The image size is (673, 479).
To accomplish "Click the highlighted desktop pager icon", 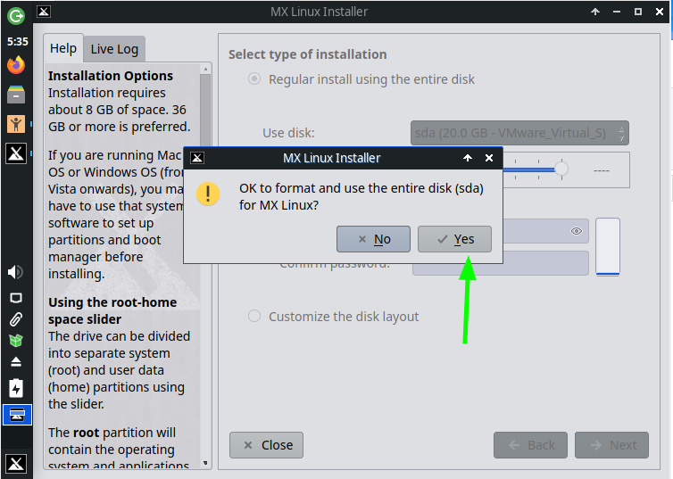I will (17, 415).
